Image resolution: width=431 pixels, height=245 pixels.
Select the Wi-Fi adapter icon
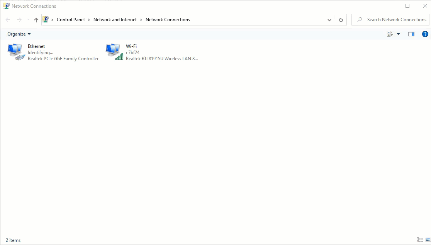click(x=114, y=52)
